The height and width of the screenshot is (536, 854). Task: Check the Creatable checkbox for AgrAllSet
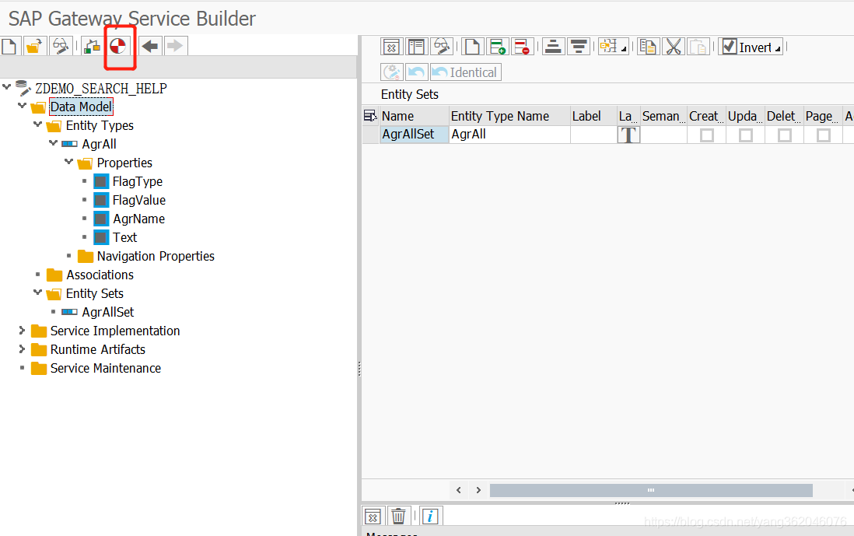[707, 135]
